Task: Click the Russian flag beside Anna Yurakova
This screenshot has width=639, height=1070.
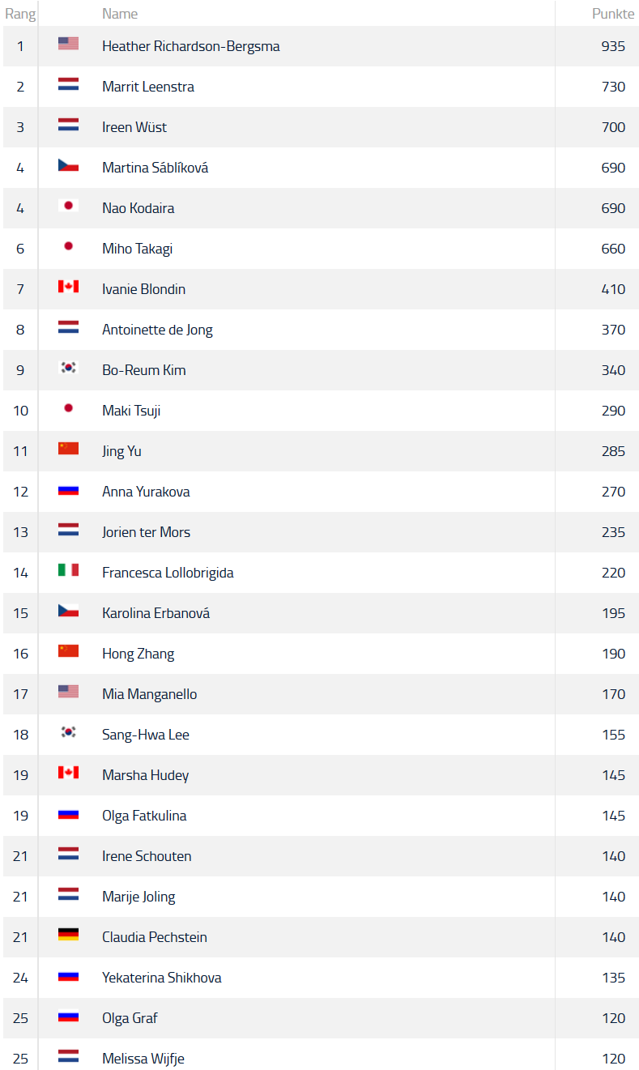Action: [x=68, y=489]
